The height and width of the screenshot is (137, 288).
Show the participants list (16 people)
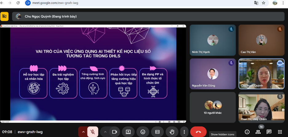[x=258, y=132]
